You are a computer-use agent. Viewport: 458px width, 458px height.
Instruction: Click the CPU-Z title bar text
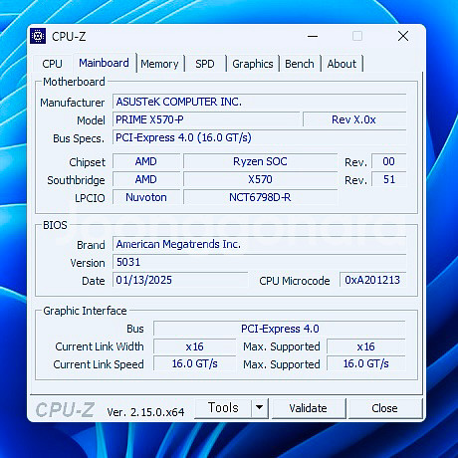click(69, 36)
